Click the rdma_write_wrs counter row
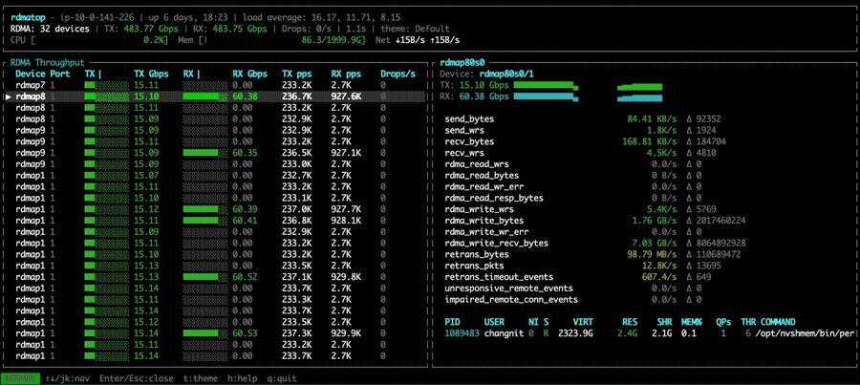This screenshot has width=860, height=385. [x=583, y=209]
